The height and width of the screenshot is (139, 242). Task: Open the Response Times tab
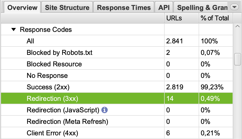124,7
